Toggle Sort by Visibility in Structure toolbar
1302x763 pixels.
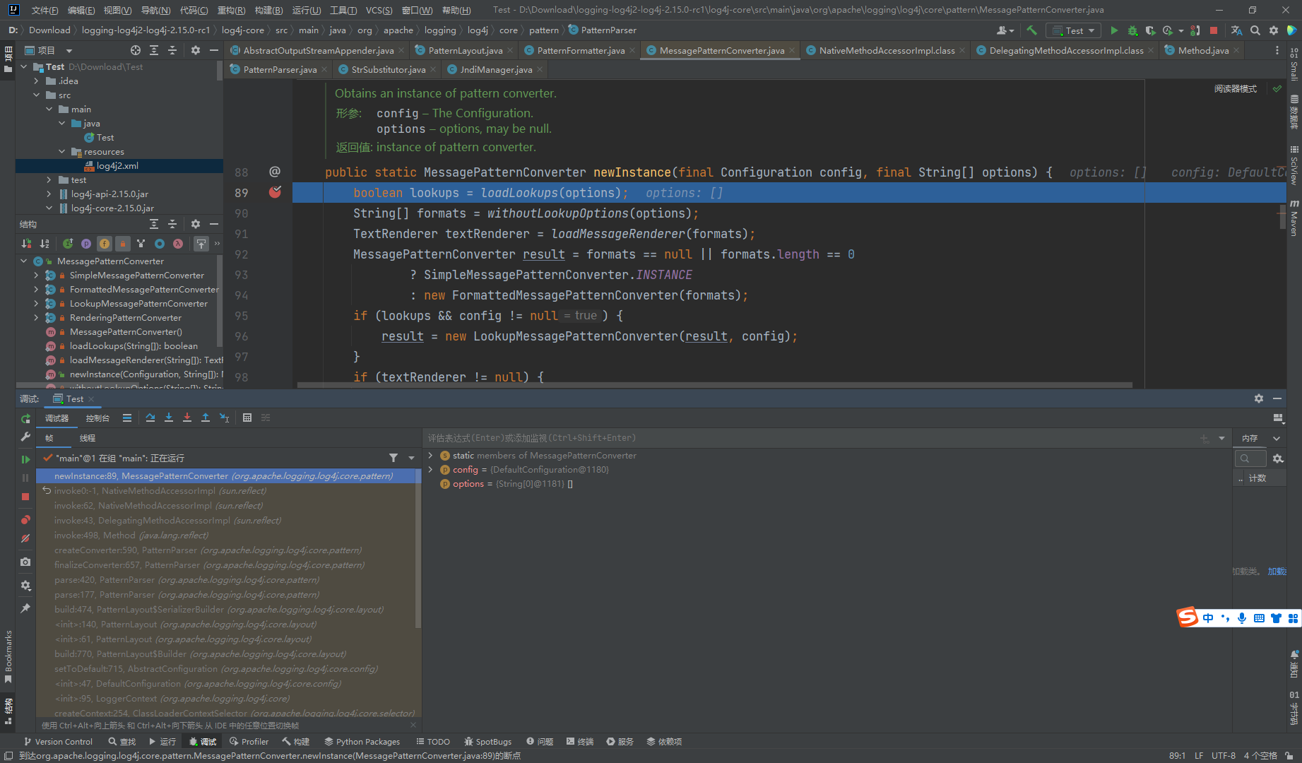(x=26, y=244)
